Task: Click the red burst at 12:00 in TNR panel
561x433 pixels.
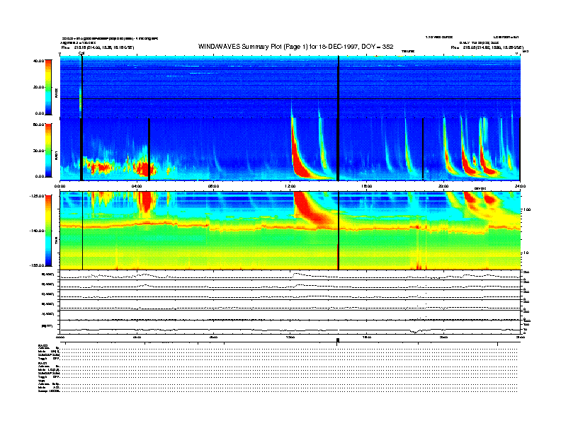Action: pos(311,209)
